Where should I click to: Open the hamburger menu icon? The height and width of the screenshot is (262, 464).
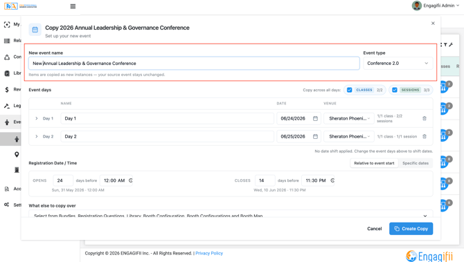coord(73,6)
